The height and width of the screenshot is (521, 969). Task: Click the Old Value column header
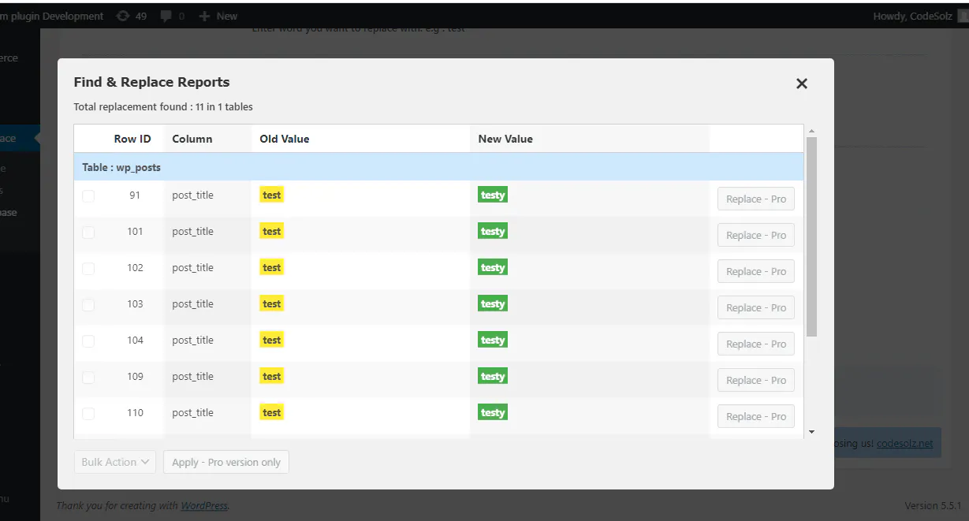(285, 139)
